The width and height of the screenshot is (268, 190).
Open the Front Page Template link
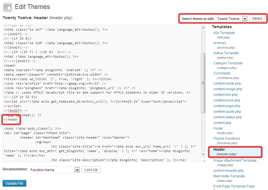[234, 186]
